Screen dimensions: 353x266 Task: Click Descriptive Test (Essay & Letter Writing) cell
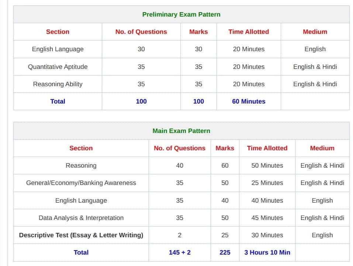pos(81,235)
